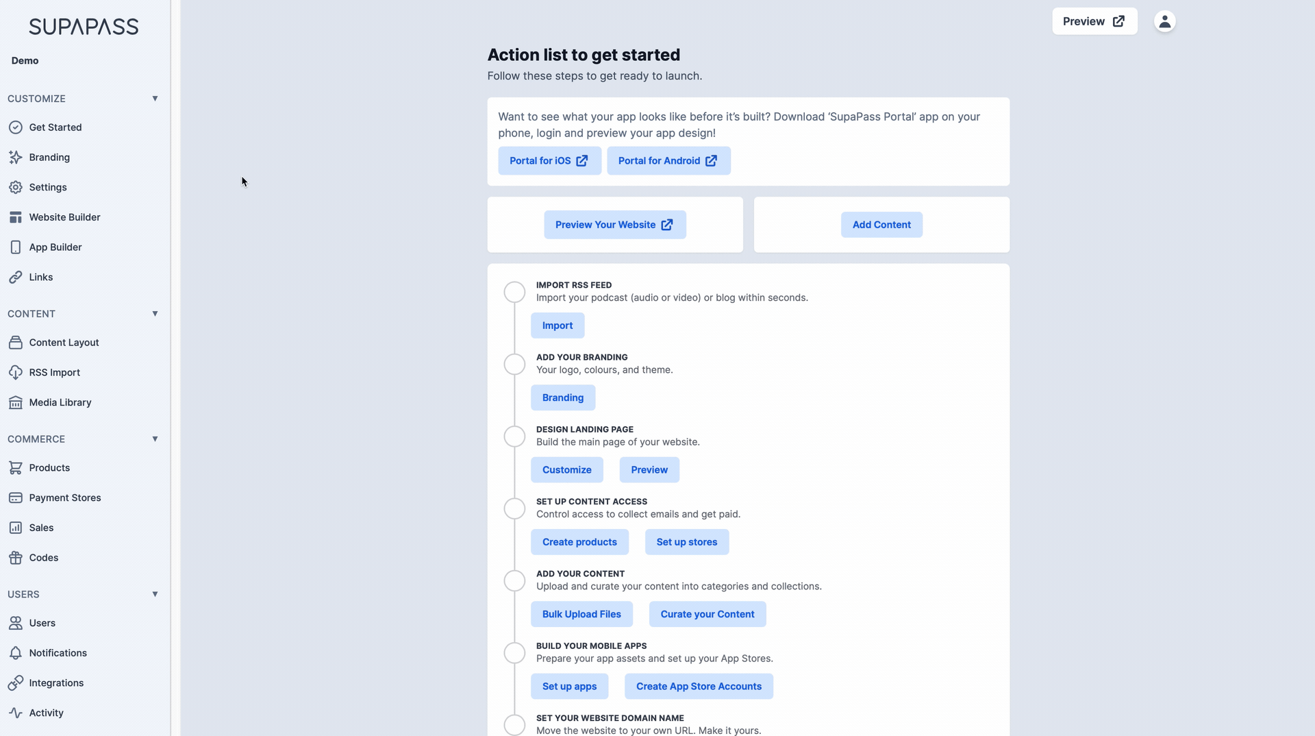
Task: Collapse the Commerce sidebar section
Action: click(x=155, y=439)
